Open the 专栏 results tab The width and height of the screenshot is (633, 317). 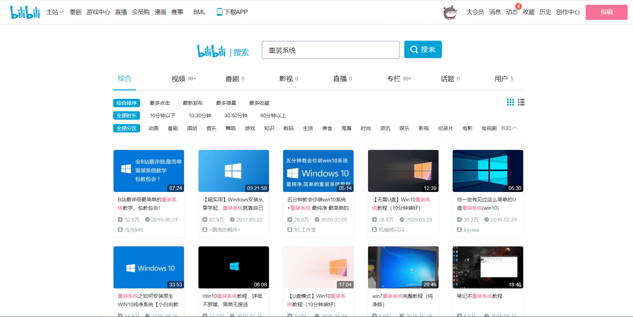tap(399, 79)
